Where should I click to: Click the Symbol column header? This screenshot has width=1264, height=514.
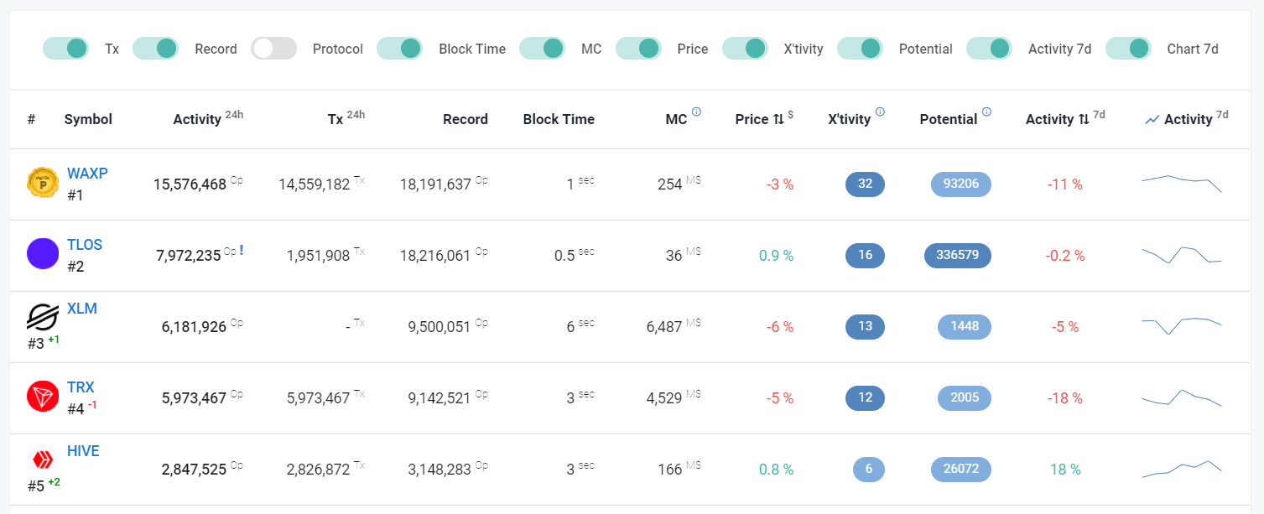[88, 119]
